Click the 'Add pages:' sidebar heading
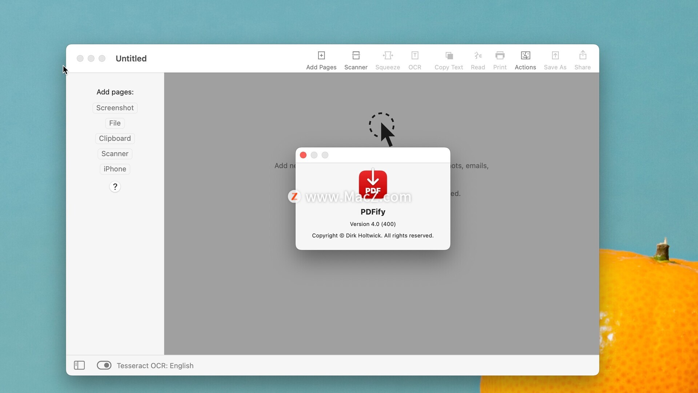 [115, 92]
